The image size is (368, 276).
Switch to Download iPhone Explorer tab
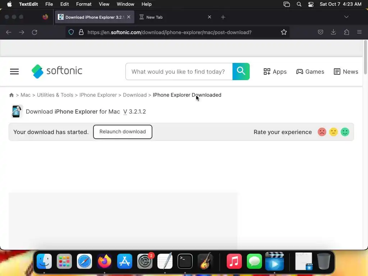click(95, 17)
